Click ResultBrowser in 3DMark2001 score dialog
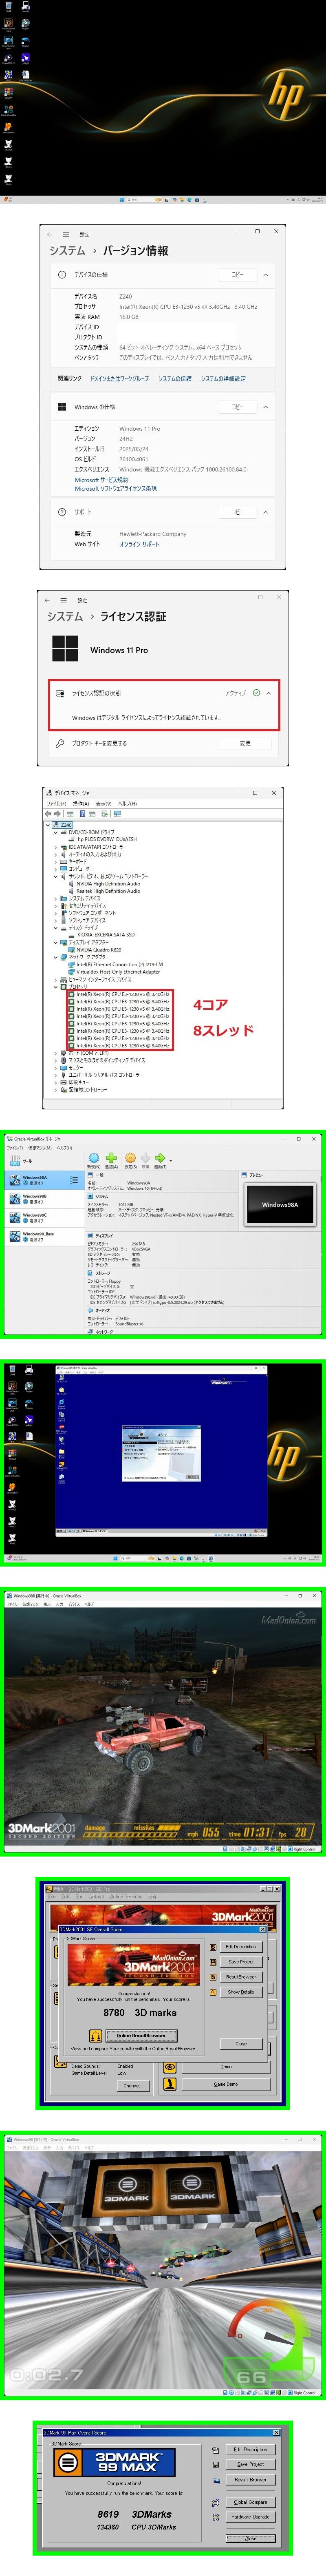 click(240, 1977)
